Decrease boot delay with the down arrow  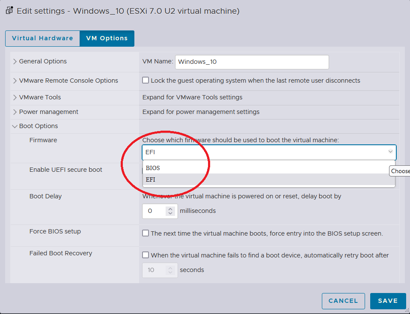pyautogui.click(x=170, y=213)
